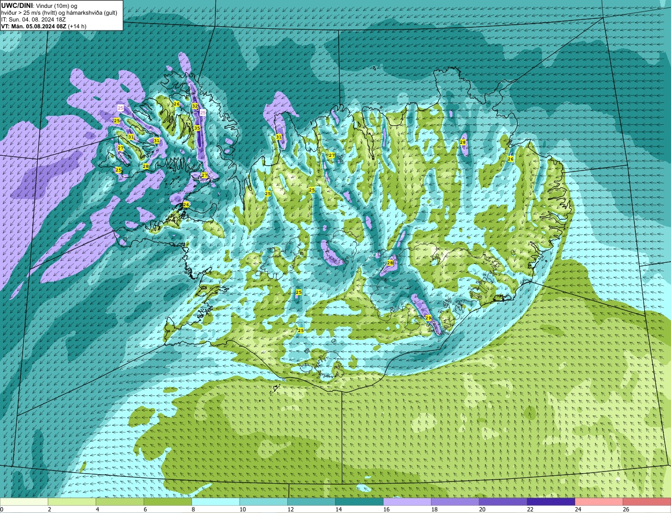Click the lavender 16–18 m/s legend swatch
This screenshot has width=671, height=513.
point(407,501)
